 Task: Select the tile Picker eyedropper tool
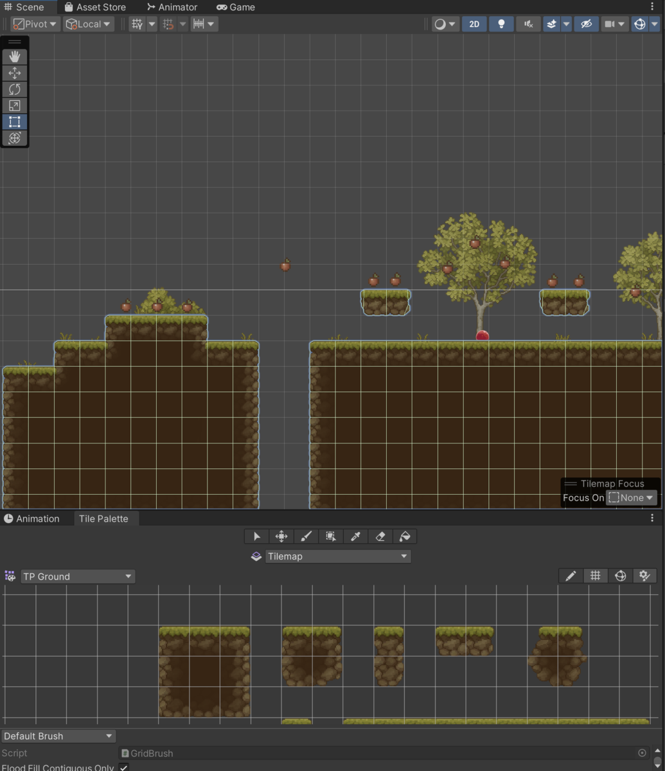pos(355,536)
